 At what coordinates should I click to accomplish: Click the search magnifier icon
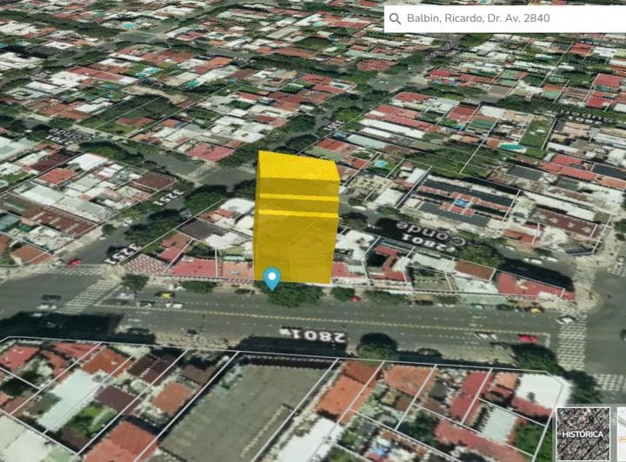pos(395,18)
